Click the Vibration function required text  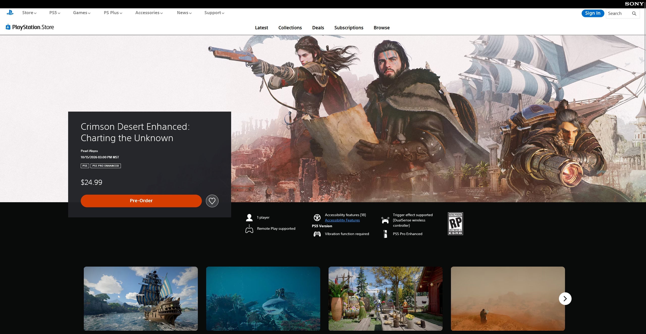pos(347,234)
